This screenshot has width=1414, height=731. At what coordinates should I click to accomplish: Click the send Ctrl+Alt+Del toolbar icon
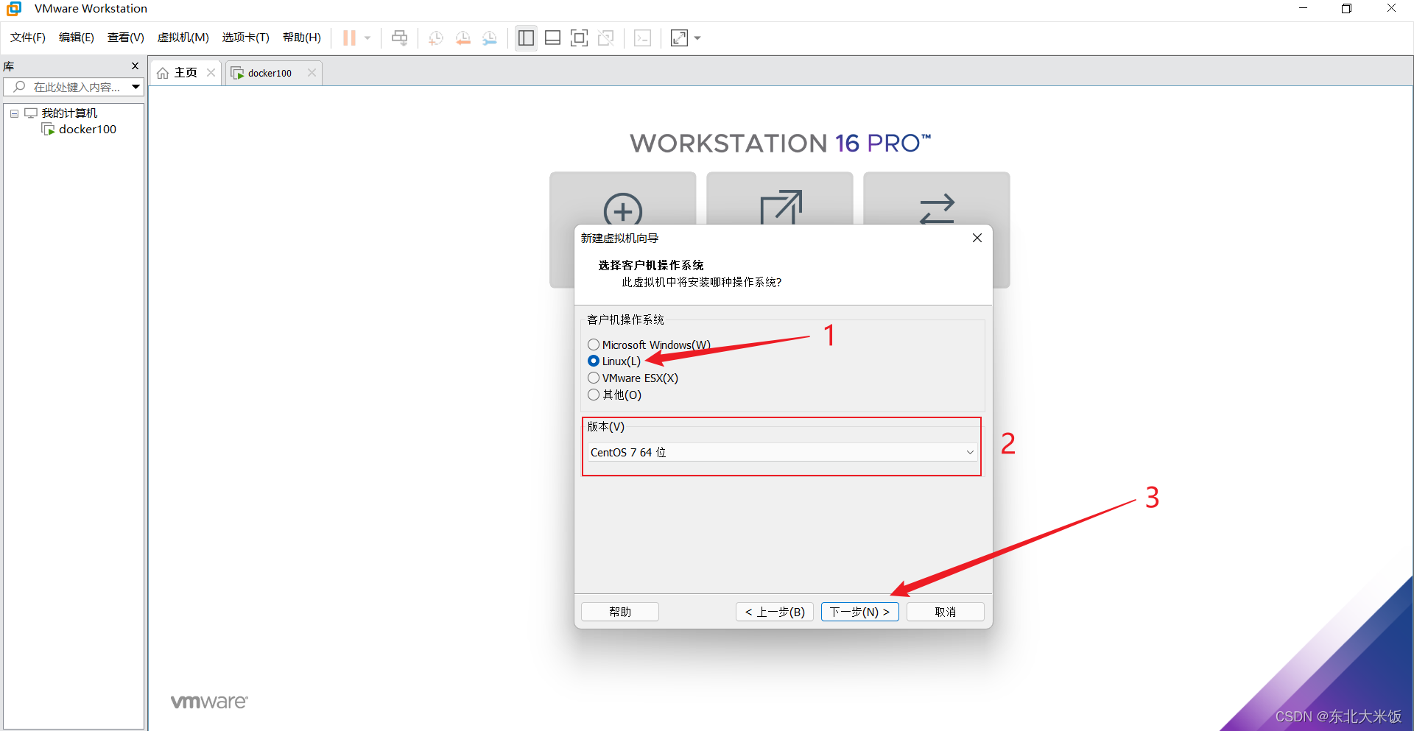(x=399, y=38)
